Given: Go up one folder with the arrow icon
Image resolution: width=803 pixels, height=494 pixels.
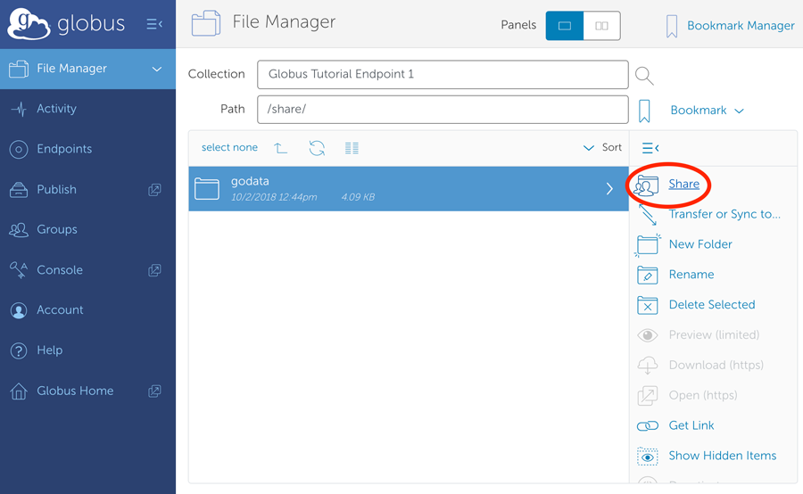Looking at the screenshot, I should point(281,148).
